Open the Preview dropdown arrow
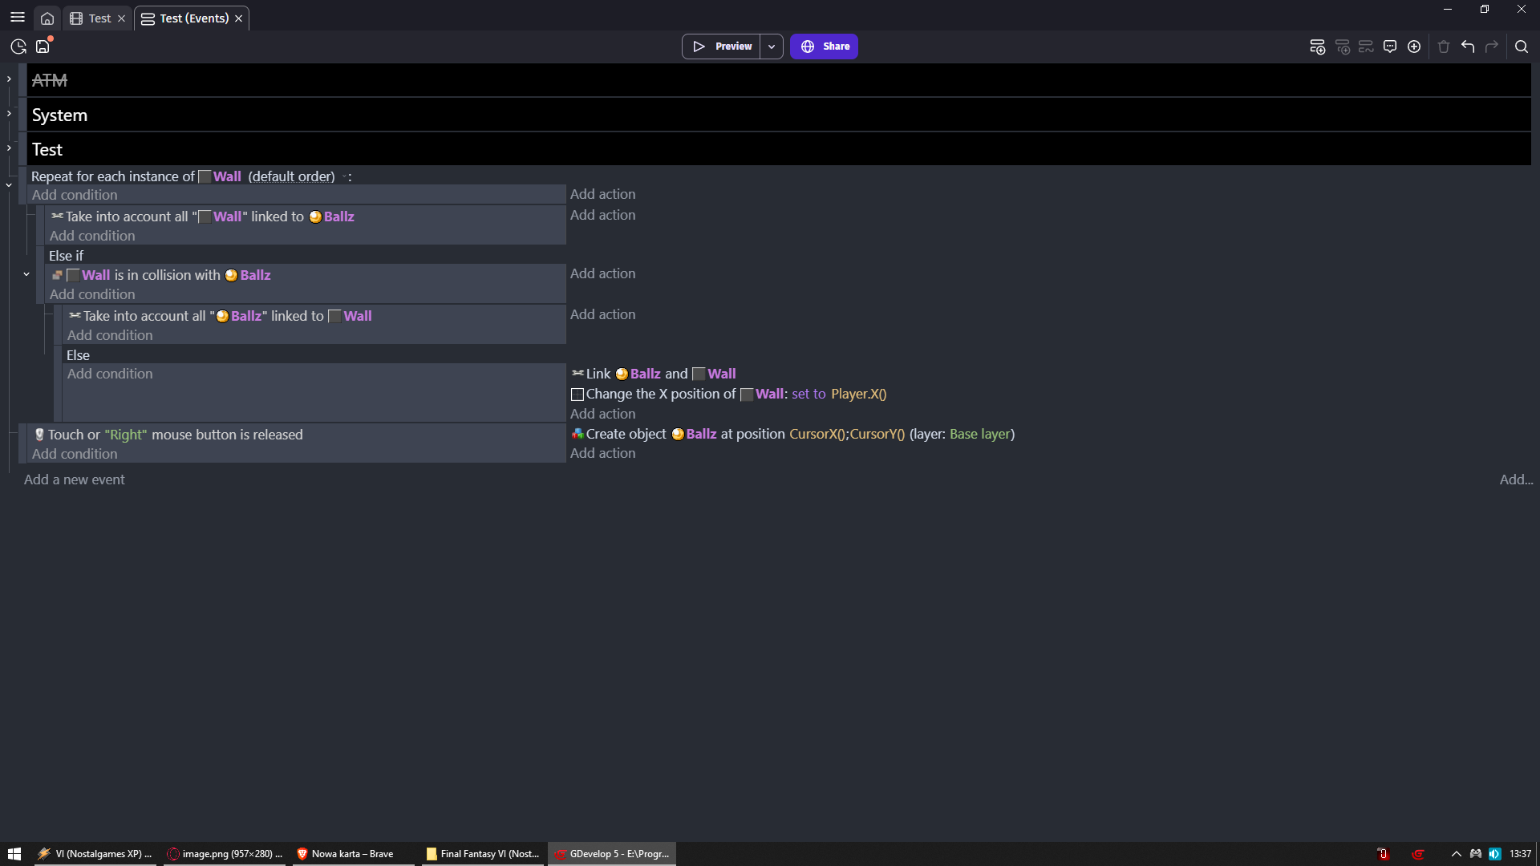Viewport: 1540px width, 866px height. (772, 47)
